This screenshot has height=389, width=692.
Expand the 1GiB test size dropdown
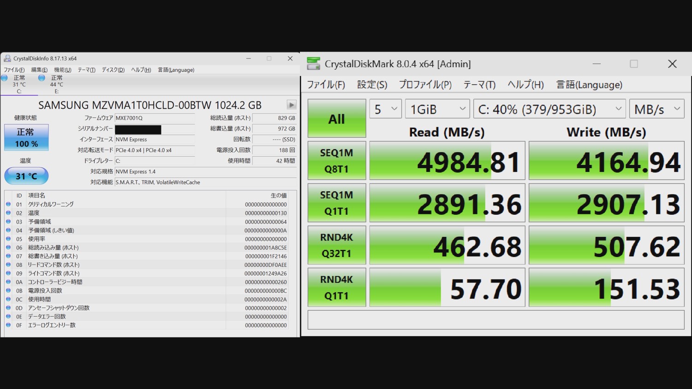(437, 109)
